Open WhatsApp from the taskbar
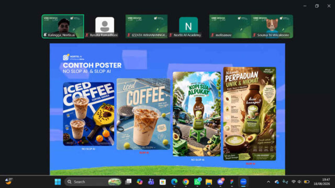The image size is (335, 188). tap(197, 182)
